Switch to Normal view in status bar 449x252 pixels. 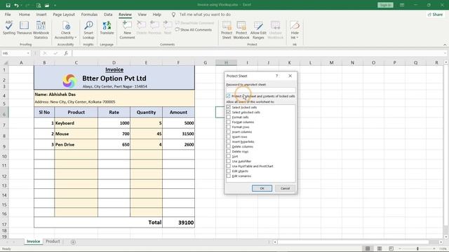coord(368,248)
